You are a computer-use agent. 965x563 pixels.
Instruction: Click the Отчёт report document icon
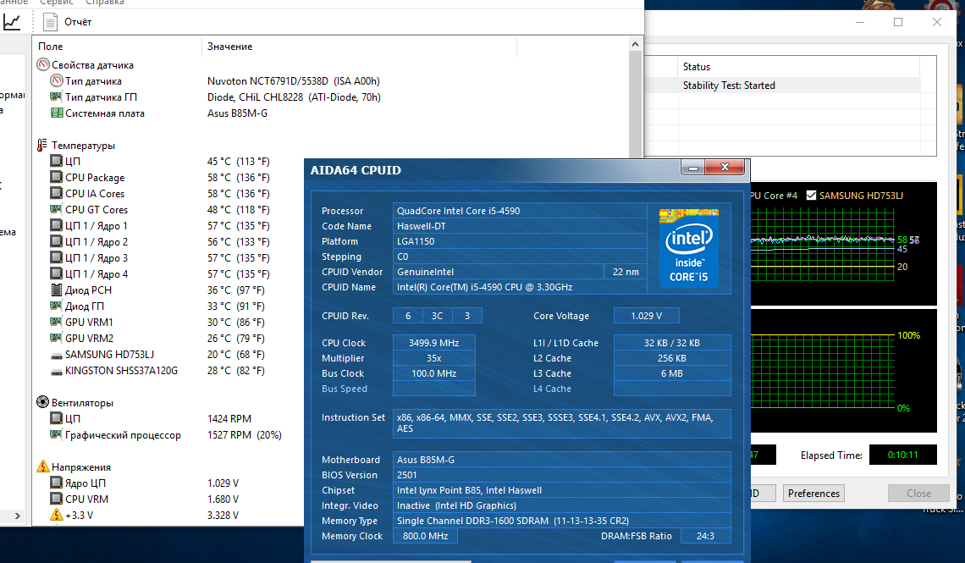coord(50,22)
